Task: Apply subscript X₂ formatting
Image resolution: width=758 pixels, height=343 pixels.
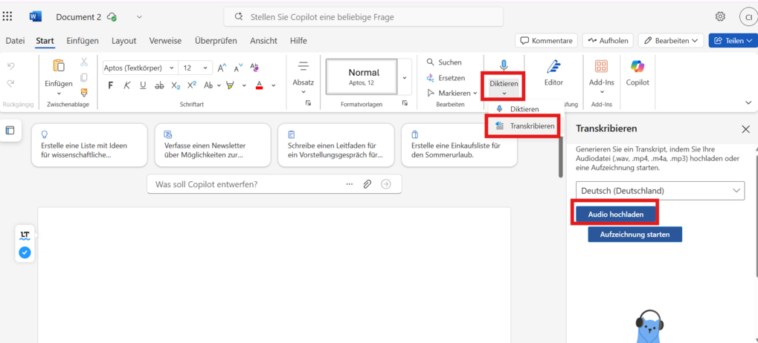Action: pos(176,85)
